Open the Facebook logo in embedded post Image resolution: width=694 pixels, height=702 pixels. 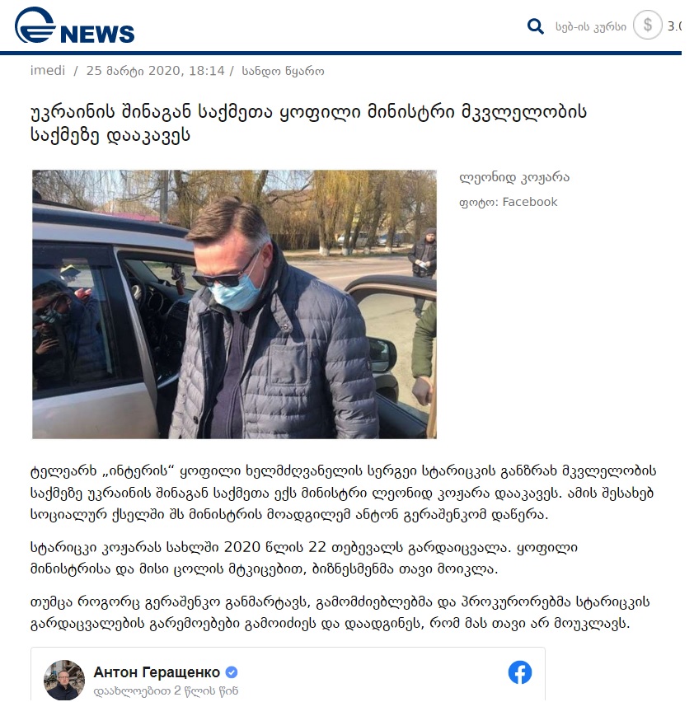point(520,672)
